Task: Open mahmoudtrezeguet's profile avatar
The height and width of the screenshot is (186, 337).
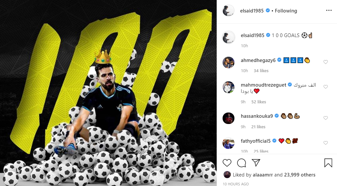Action: pos(229,87)
